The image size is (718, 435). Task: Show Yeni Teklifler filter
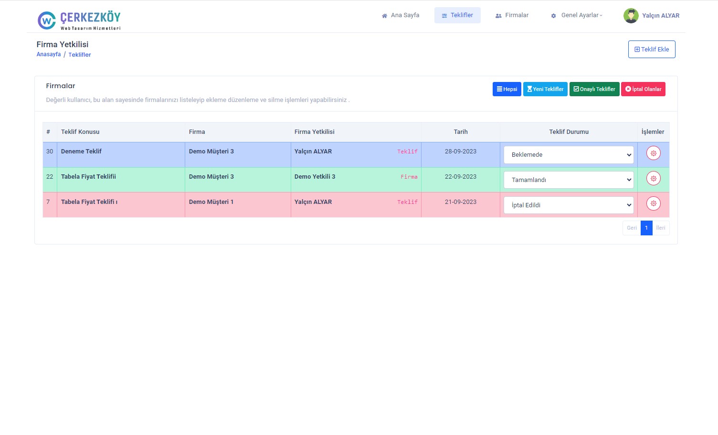[x=545, y=89]
